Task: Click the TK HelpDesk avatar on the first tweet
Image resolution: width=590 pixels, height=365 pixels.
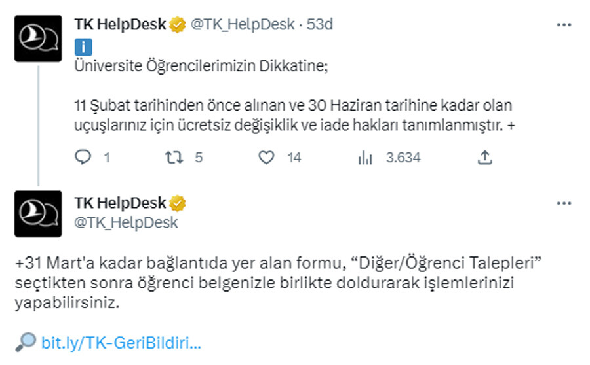Action: [38, 39]
